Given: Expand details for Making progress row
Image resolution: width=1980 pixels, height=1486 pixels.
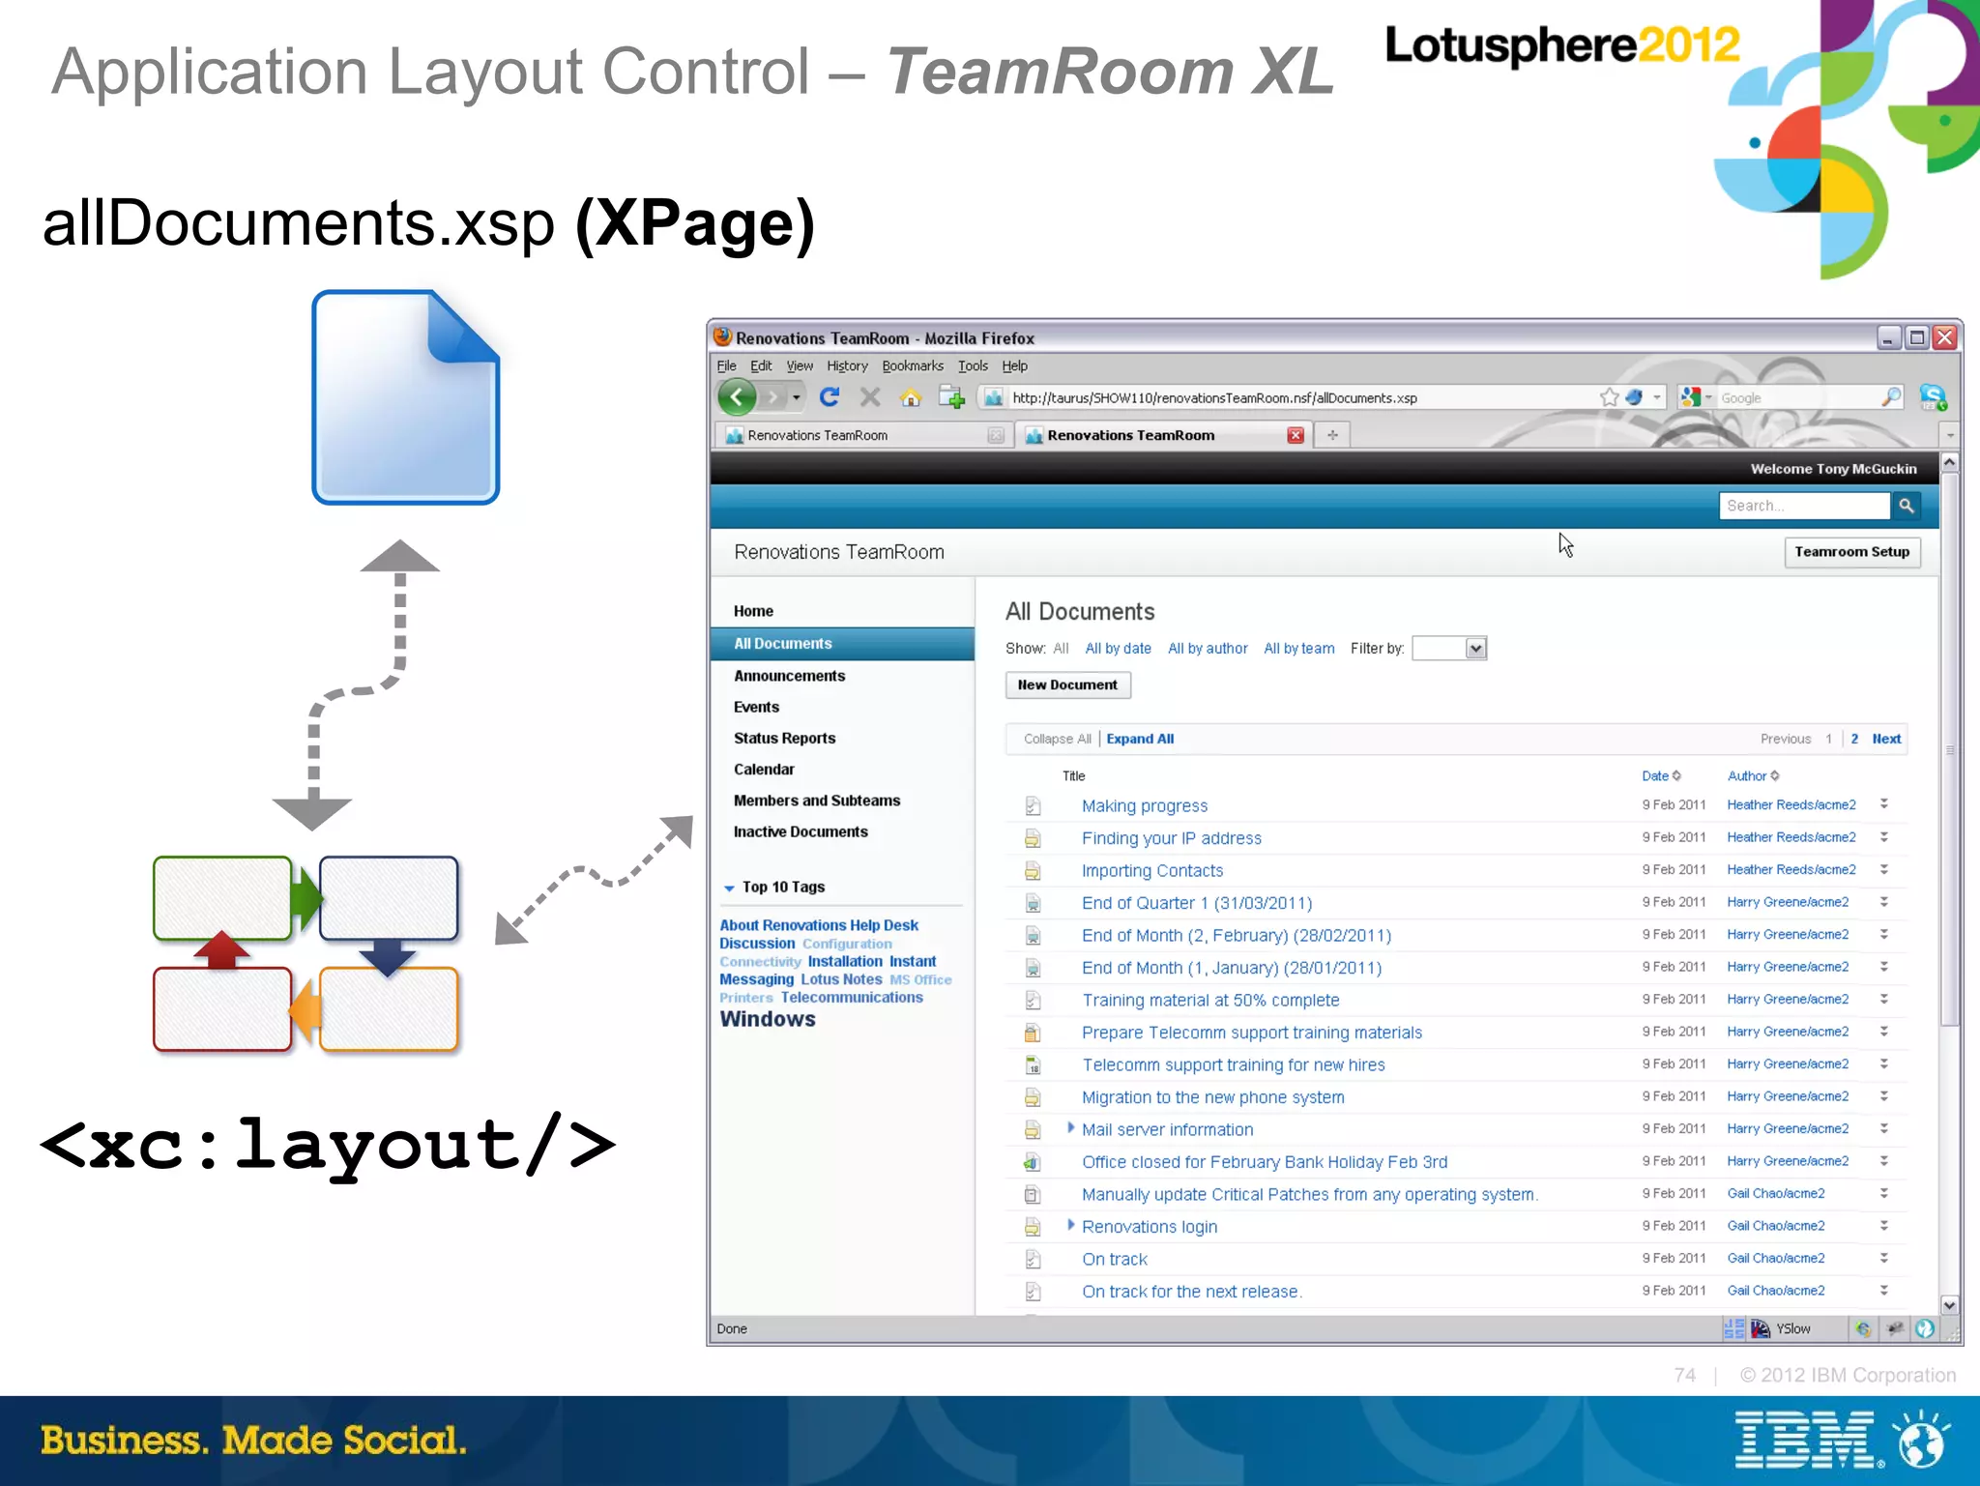Looking at the screenshot, I should tap(1884, 804).
